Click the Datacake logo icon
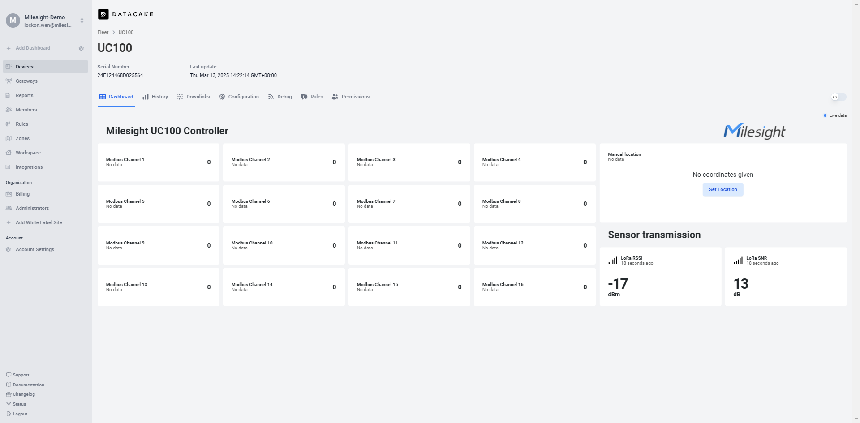This screenshot has width=860, height=423. click(103, 14)
